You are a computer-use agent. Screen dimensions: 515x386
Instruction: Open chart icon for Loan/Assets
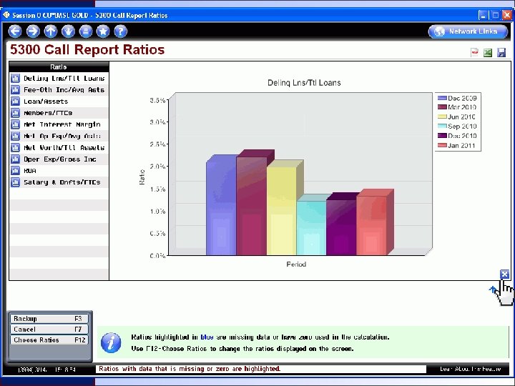coord(15,101)
